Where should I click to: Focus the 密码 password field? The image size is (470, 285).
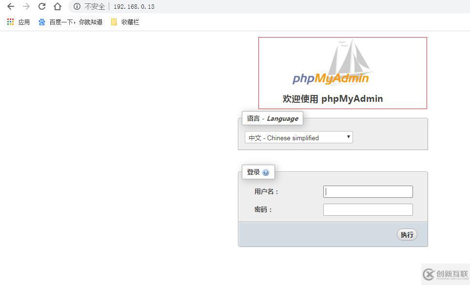[x=368, y=209]
